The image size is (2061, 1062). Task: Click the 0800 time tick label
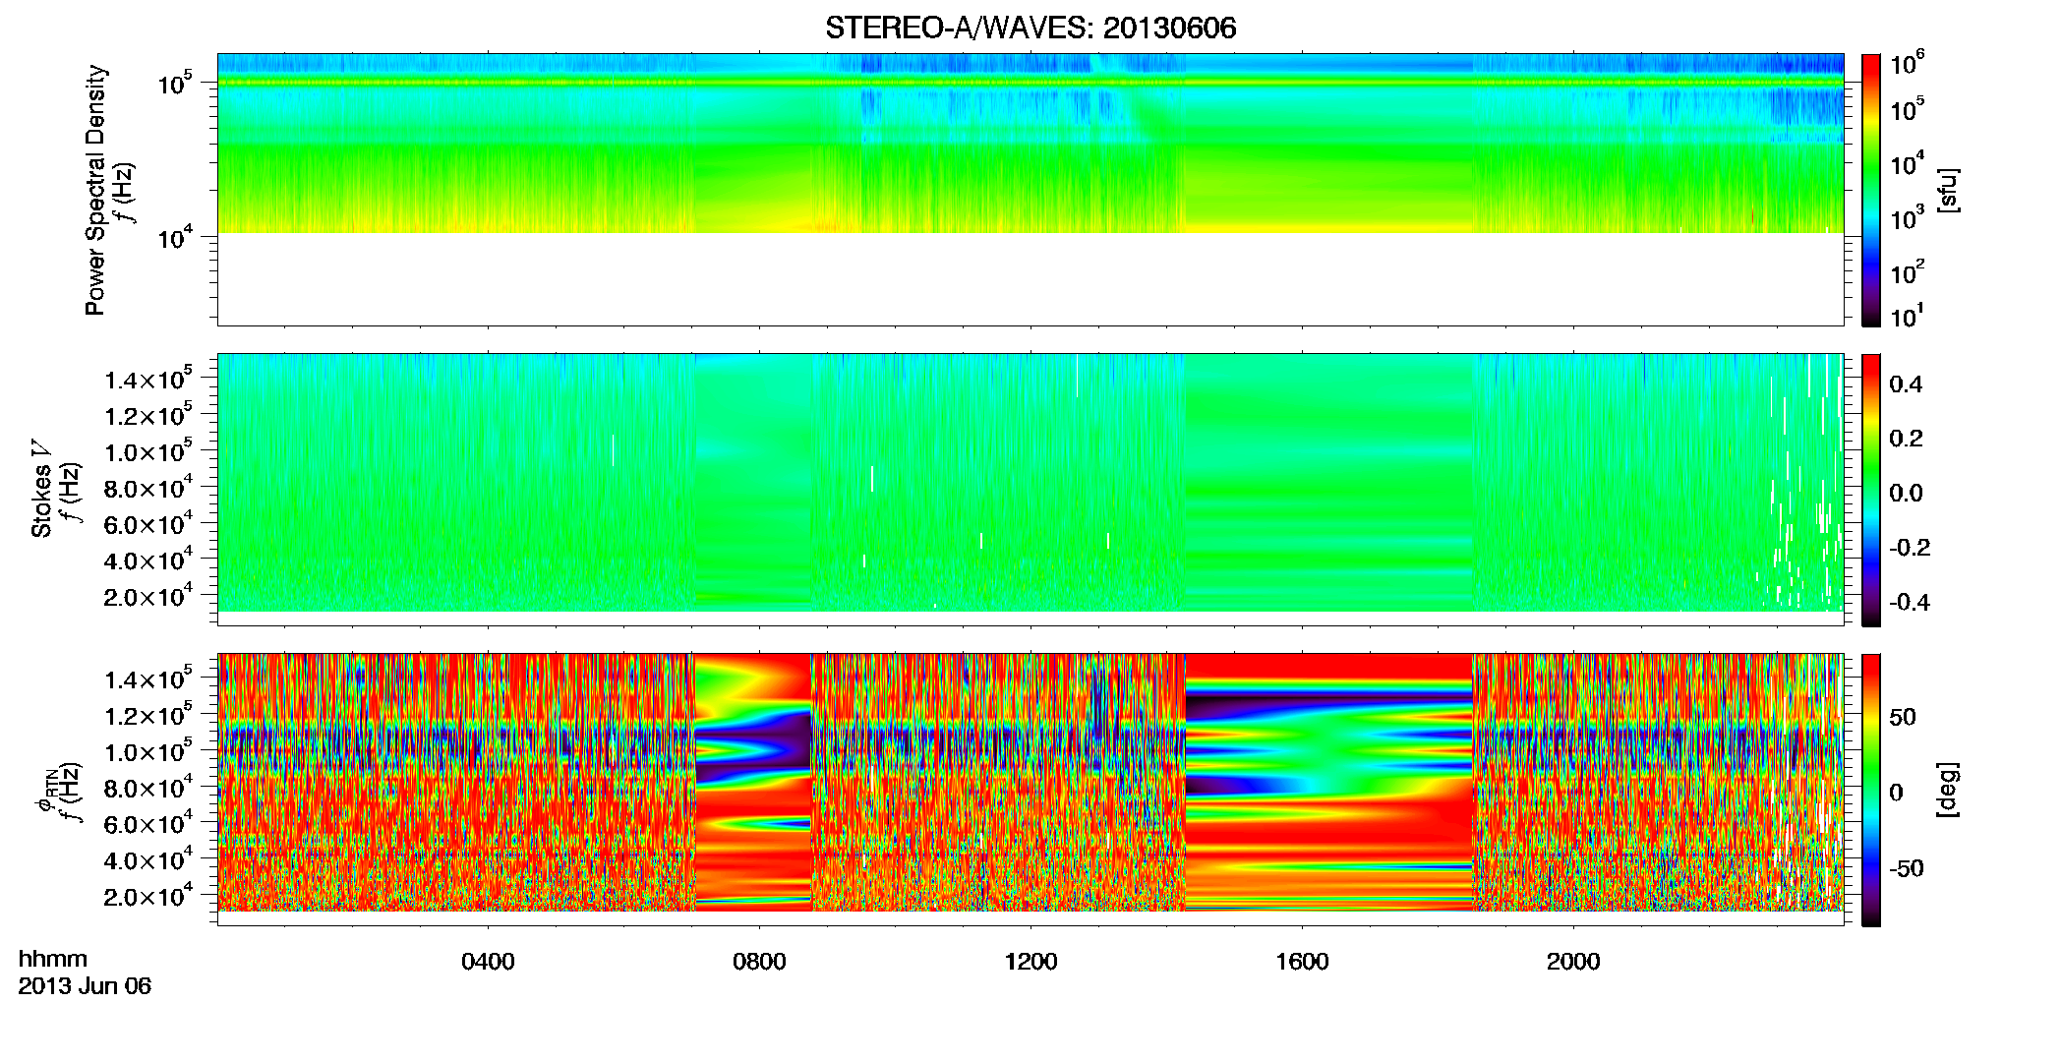click(759, 962)
